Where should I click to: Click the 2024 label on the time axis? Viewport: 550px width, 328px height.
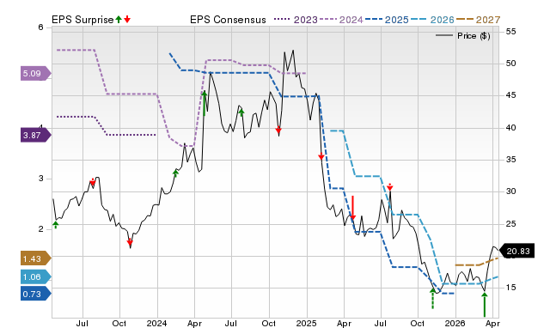click(x=156, y=323)
